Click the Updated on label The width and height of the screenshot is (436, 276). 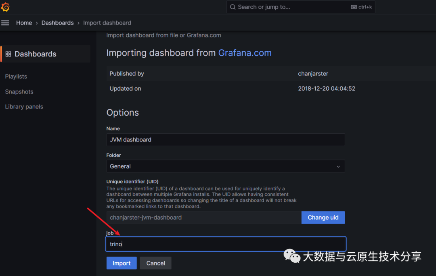pyautogui.click(x=125, y=89)
